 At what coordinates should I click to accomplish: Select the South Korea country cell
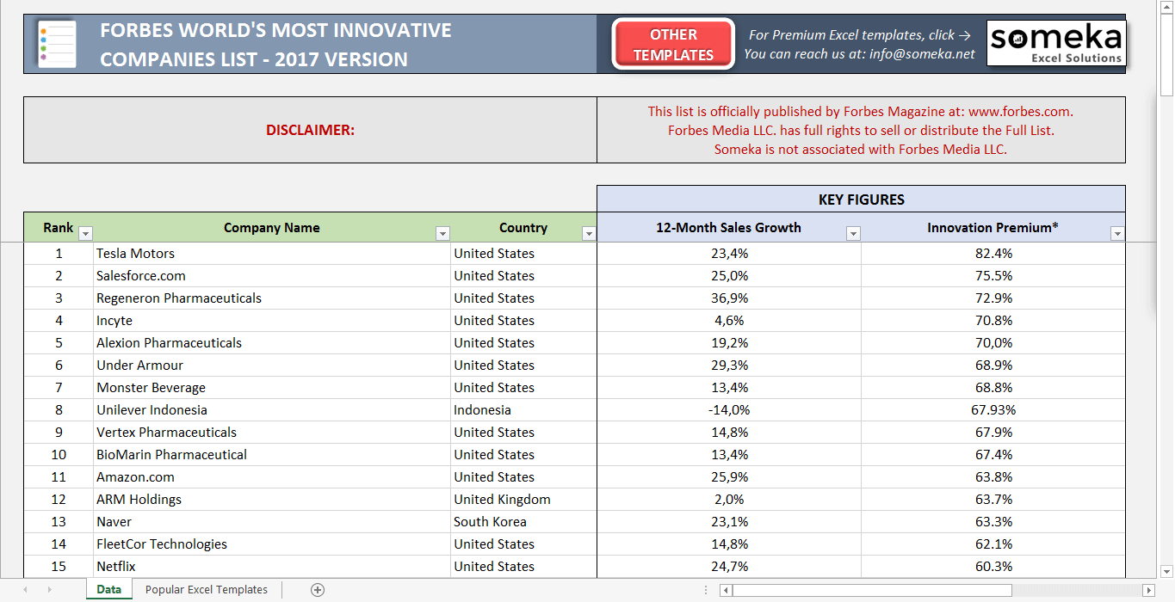pos(523,522)
